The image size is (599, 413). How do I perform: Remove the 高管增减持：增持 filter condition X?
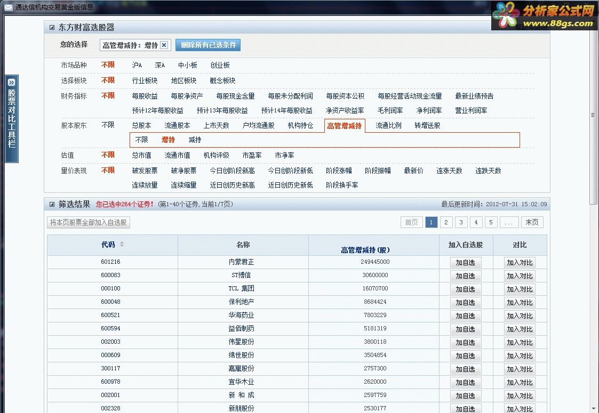click(x=164, y=45)
